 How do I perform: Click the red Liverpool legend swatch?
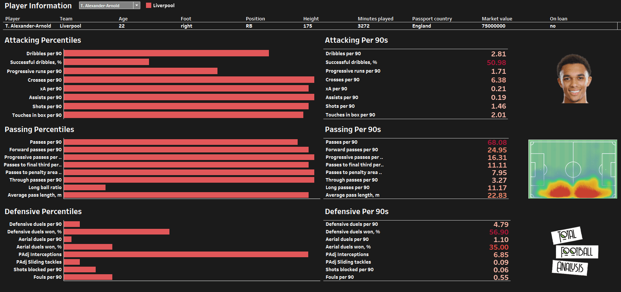148,5
